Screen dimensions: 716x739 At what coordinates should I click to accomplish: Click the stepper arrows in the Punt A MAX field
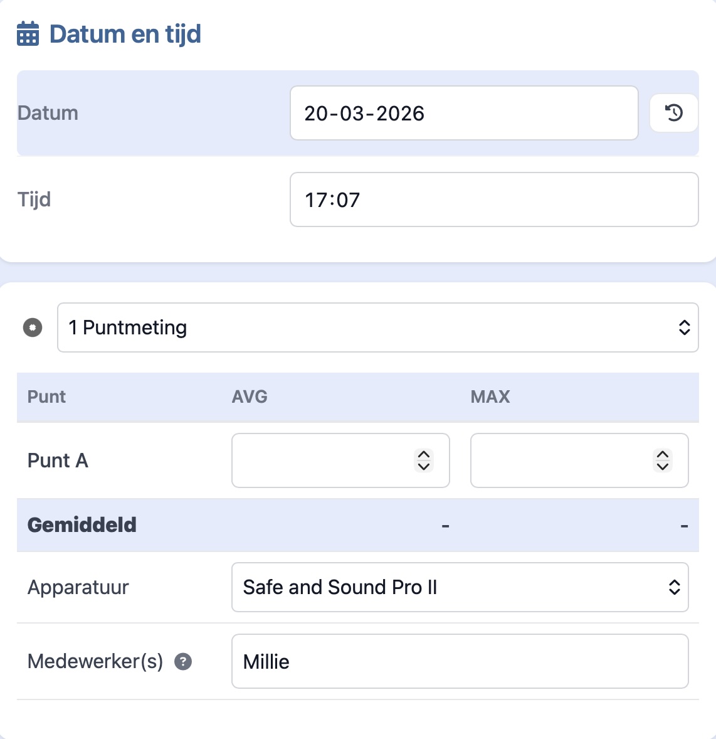tap(662, 460)
